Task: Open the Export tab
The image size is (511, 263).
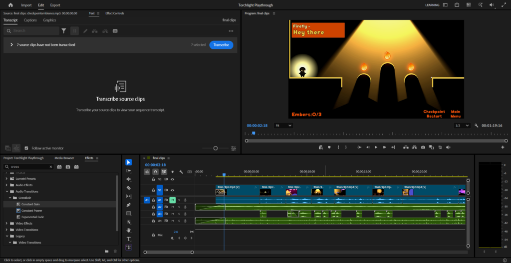Action: coord(55,5)
